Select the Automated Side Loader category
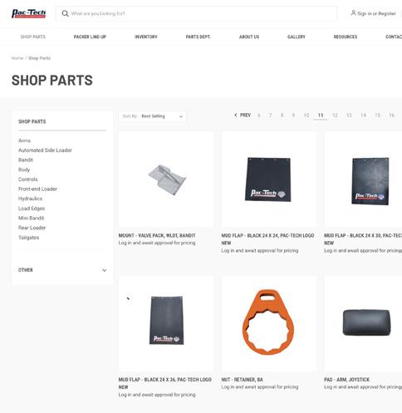 pyautogui.click(x=45, y=150)
